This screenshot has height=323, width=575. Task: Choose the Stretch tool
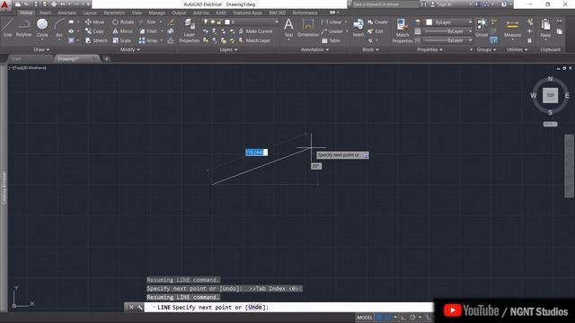(96, 40)
